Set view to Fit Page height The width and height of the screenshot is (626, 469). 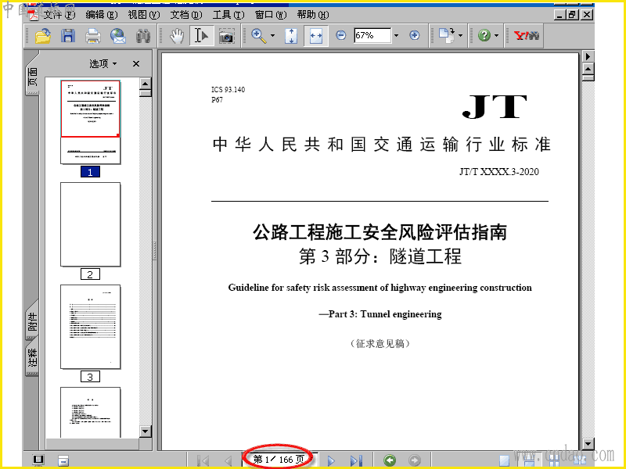[291, 36]
